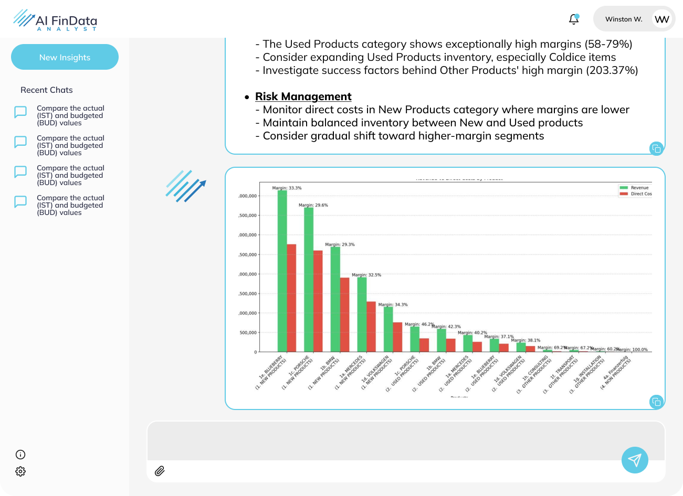Image resolution: width=683 pixels, height=496 pixels.
Task: Click the AI FinData Analyst logo
Action: pos(55,20)
